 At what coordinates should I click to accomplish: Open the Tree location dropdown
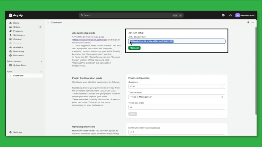pyautogui.click(x=177, y=97)
